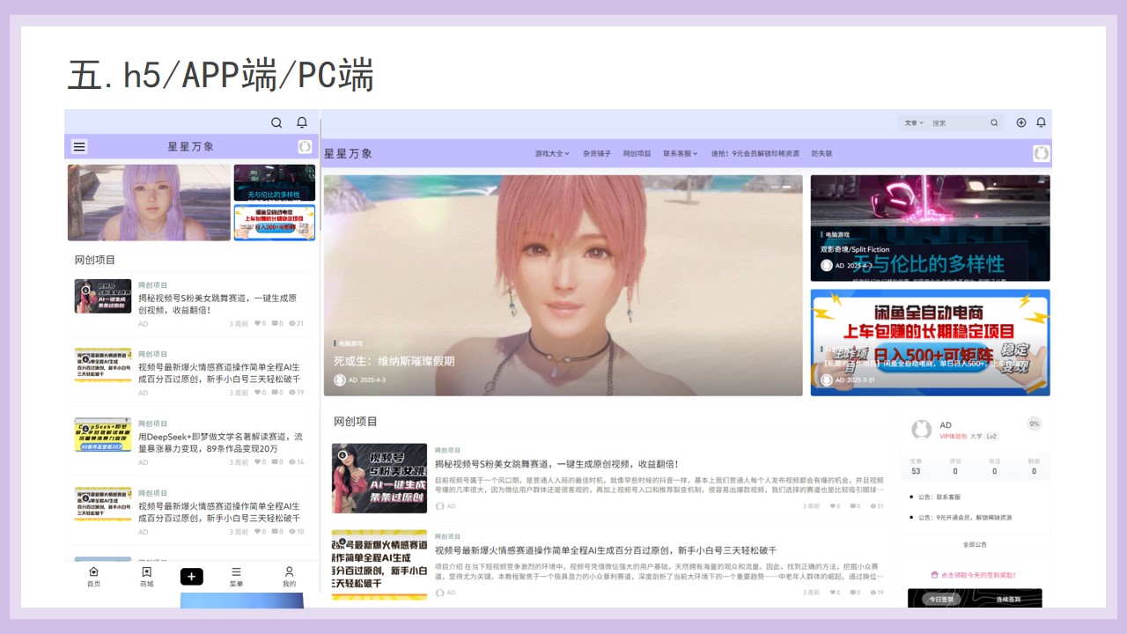Click the Lv2 level badge
Screen dimensions: 1127x634
pyautogui.click(x=991, y=437)
